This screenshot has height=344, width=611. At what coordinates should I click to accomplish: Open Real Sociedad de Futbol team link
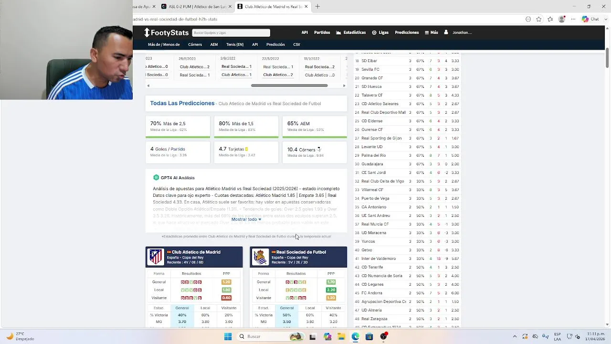301,252
